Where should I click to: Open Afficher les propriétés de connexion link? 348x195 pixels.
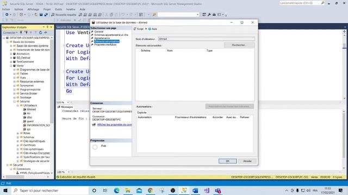(x=115, y=125)
